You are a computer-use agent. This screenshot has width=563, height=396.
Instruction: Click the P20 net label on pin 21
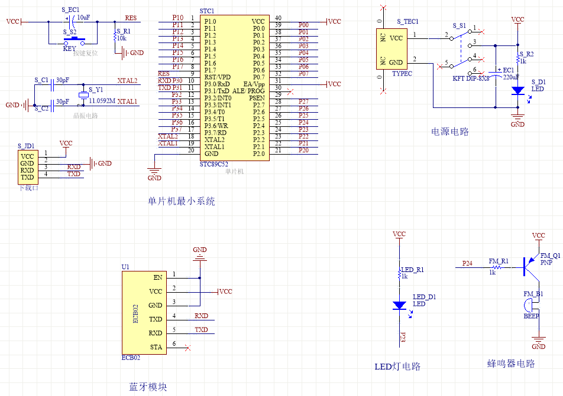[x=303, y=150]
